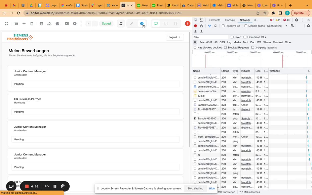Open the pages document icon
The image size is (312, 195).
pyautogui.click(x=32, y=24)
